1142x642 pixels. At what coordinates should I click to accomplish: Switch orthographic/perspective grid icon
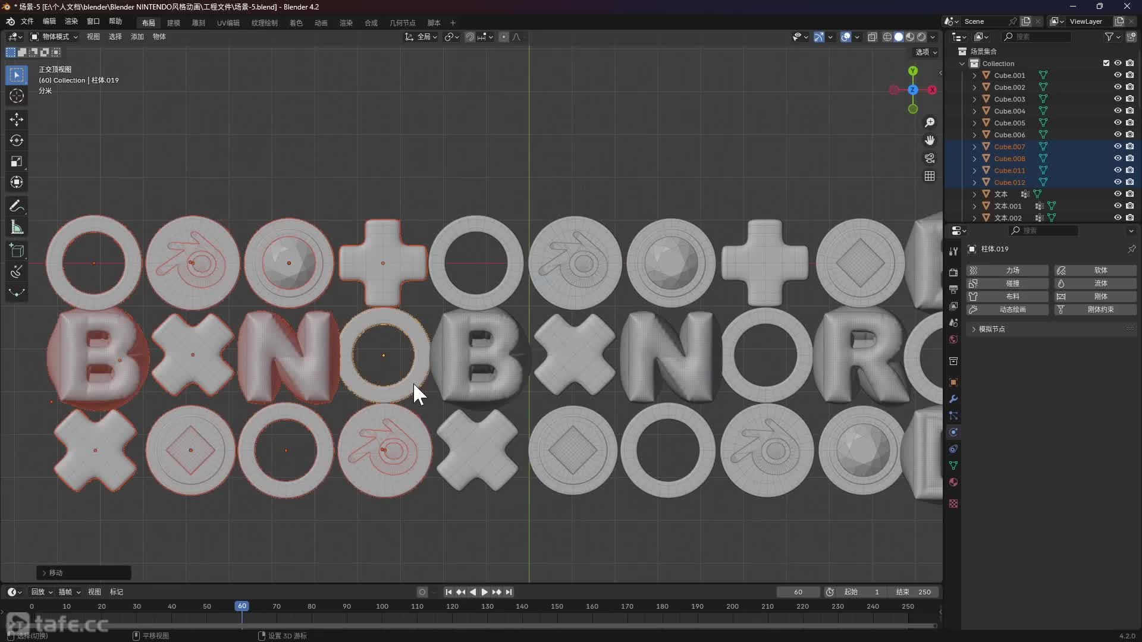coord(930,176)
